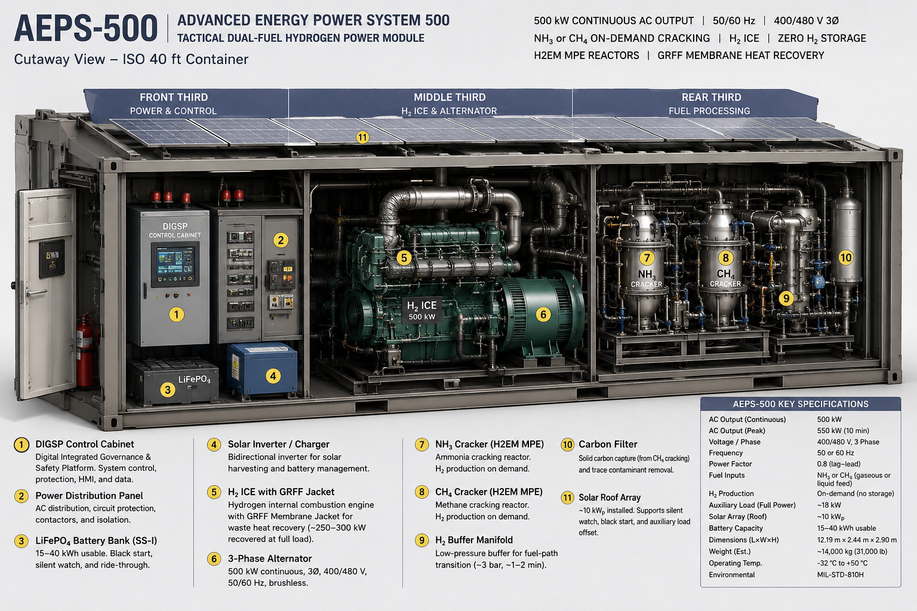
Task: Click marker 5 on the green H2 engine
Action: click(x=405, y=258)
